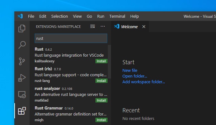This screenshot has width=216, height=125.
Task: Focus the extensions search box containing rust
Action: click(71, 38)
